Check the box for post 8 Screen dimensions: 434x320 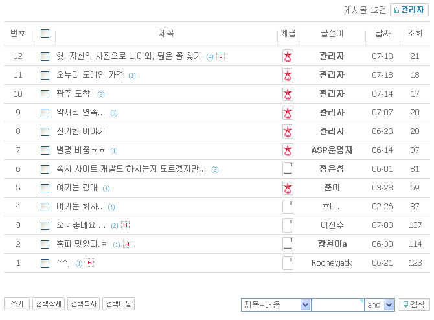(45, 131)
